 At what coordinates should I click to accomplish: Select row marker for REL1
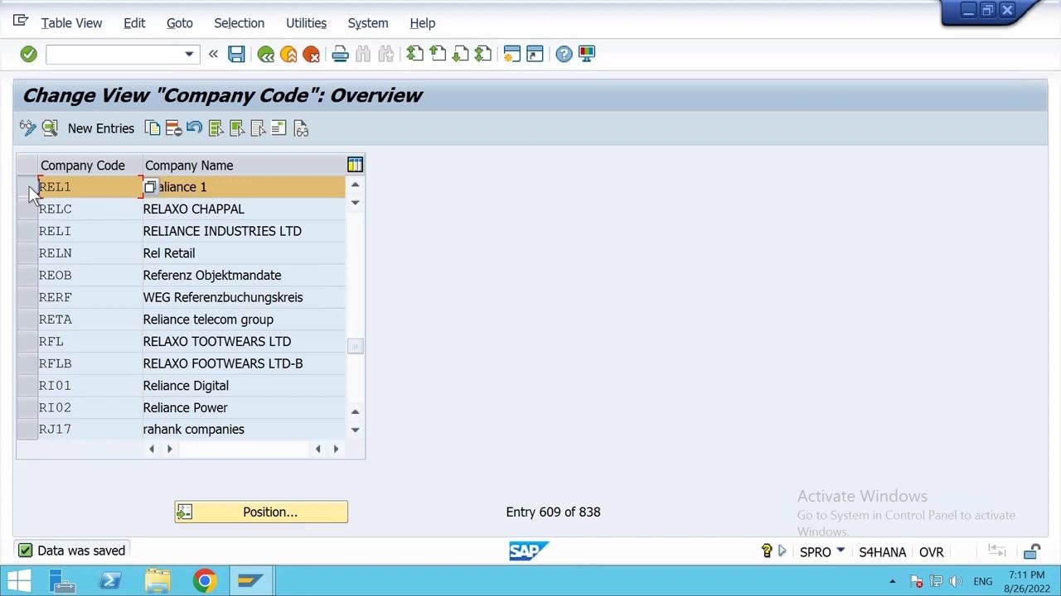click(x=27, y=187)
